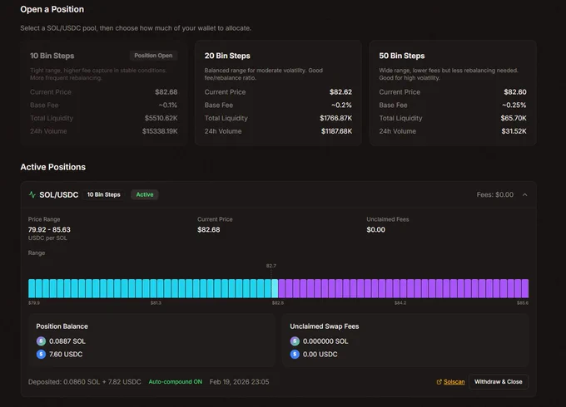The width and height of the screenshot is (566, 407).
Task: Click Withdraw & Close button
Action: [x=498, y=382]
